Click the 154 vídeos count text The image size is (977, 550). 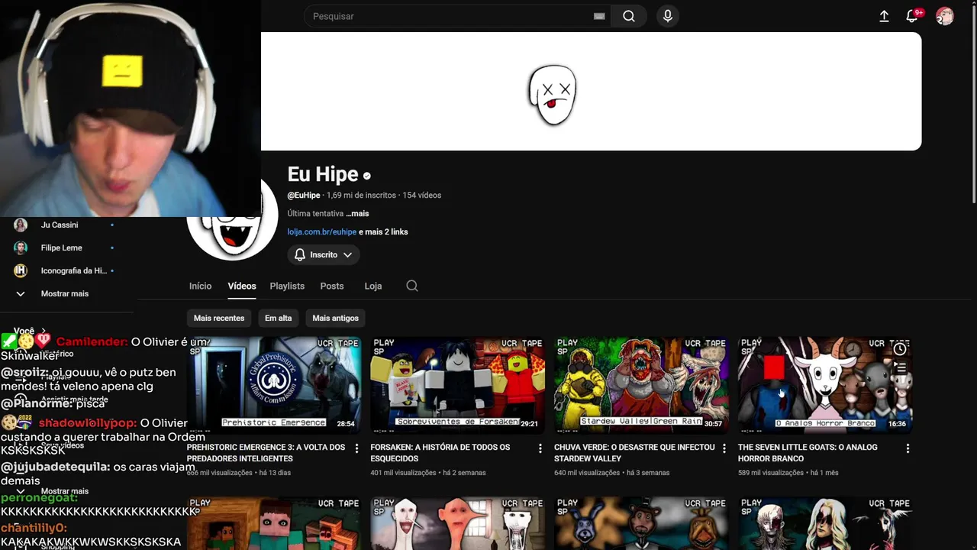pyautogui.click(x=421, y=195)
